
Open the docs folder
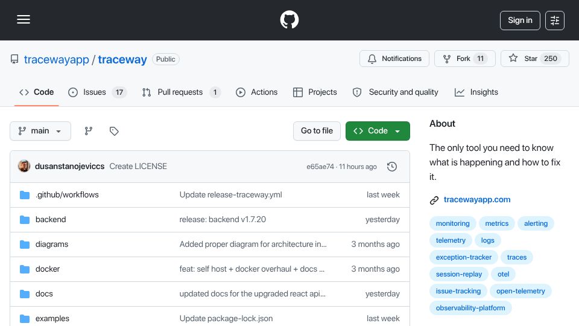coord(44,294)
